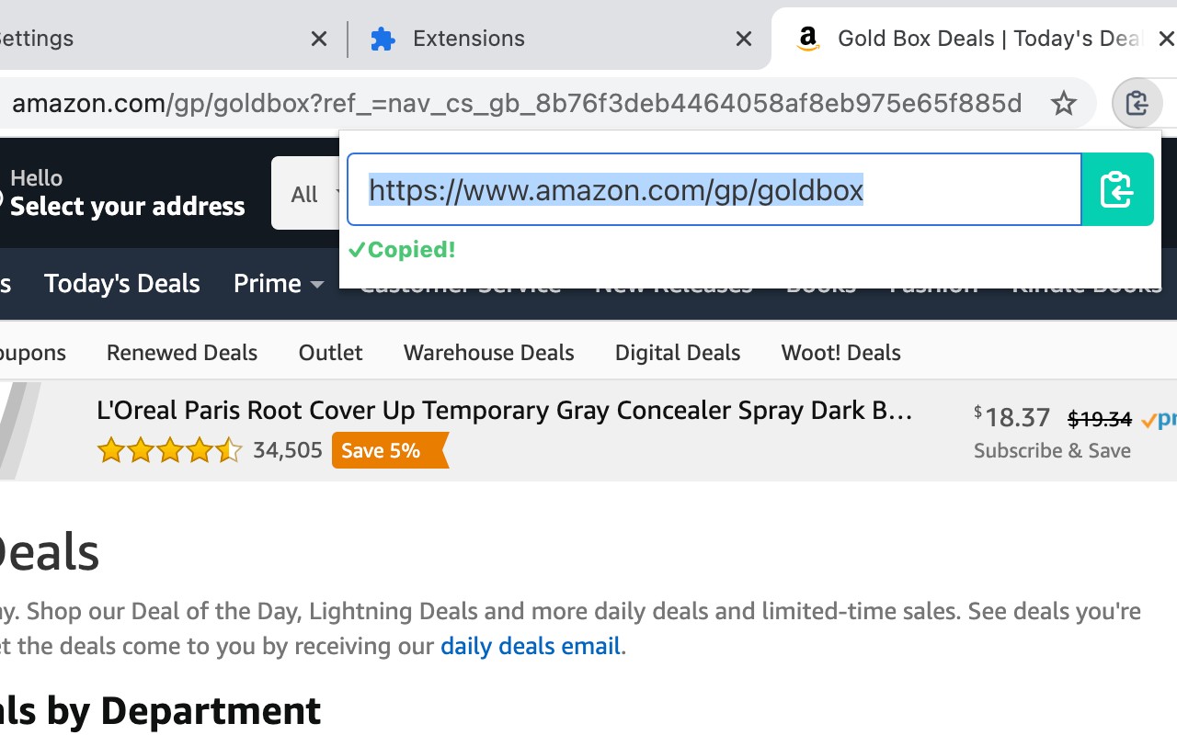Close the Gold Box Deals tab

click(1166, 39)
